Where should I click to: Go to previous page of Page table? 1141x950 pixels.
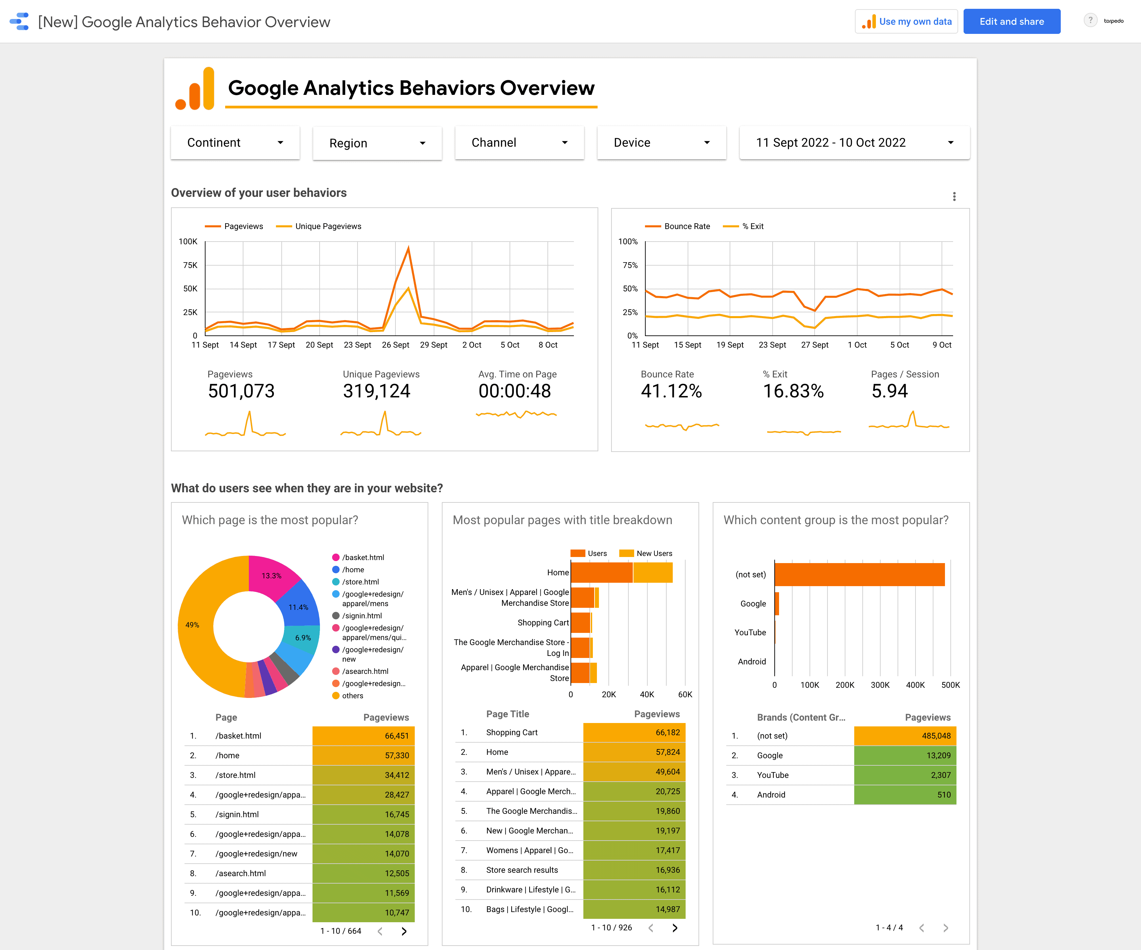click(380, 931)
